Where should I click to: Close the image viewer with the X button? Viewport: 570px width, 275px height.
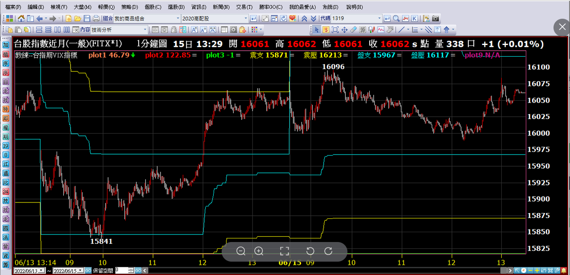pyautogui.click(x=562, y=27)
